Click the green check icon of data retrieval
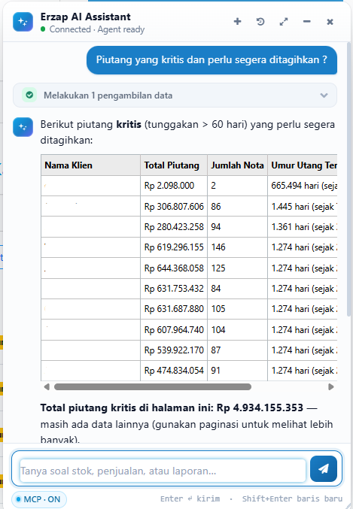The image size is (353, 509). click(29, 95)
